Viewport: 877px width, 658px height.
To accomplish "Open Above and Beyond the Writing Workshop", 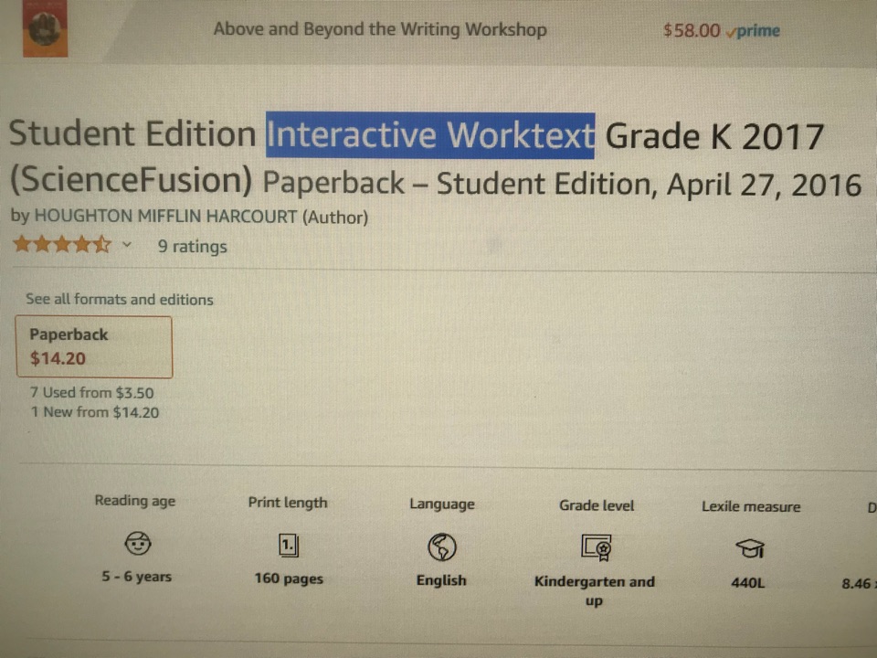I will click(379, 28).
